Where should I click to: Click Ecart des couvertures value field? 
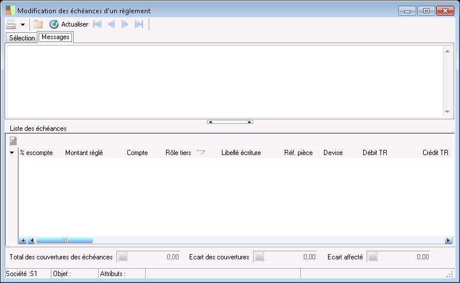pos(291,257)
